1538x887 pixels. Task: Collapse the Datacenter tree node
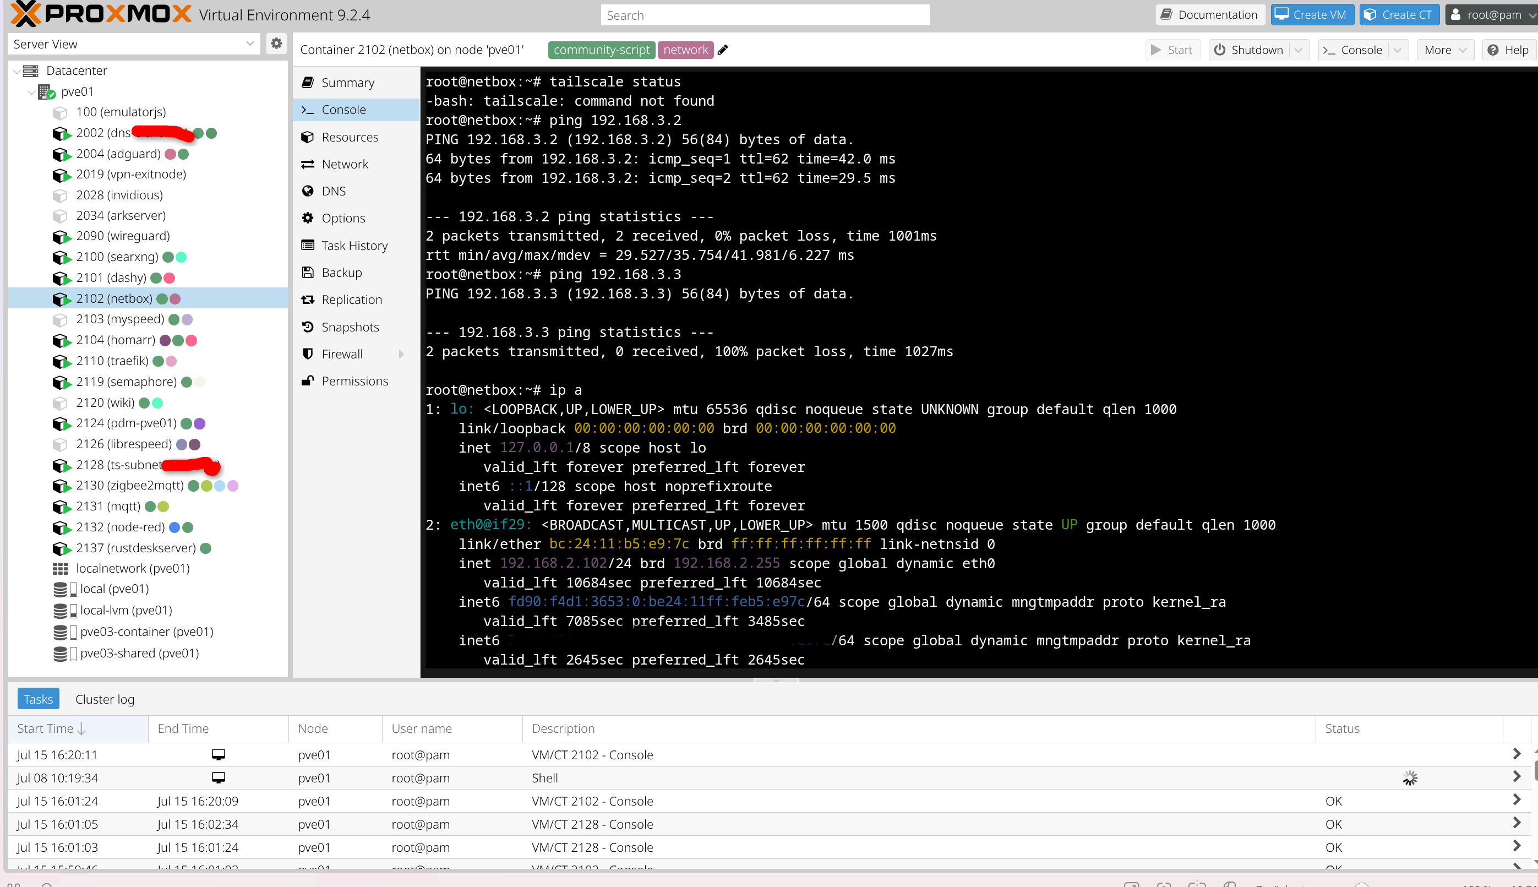[17, 70]
